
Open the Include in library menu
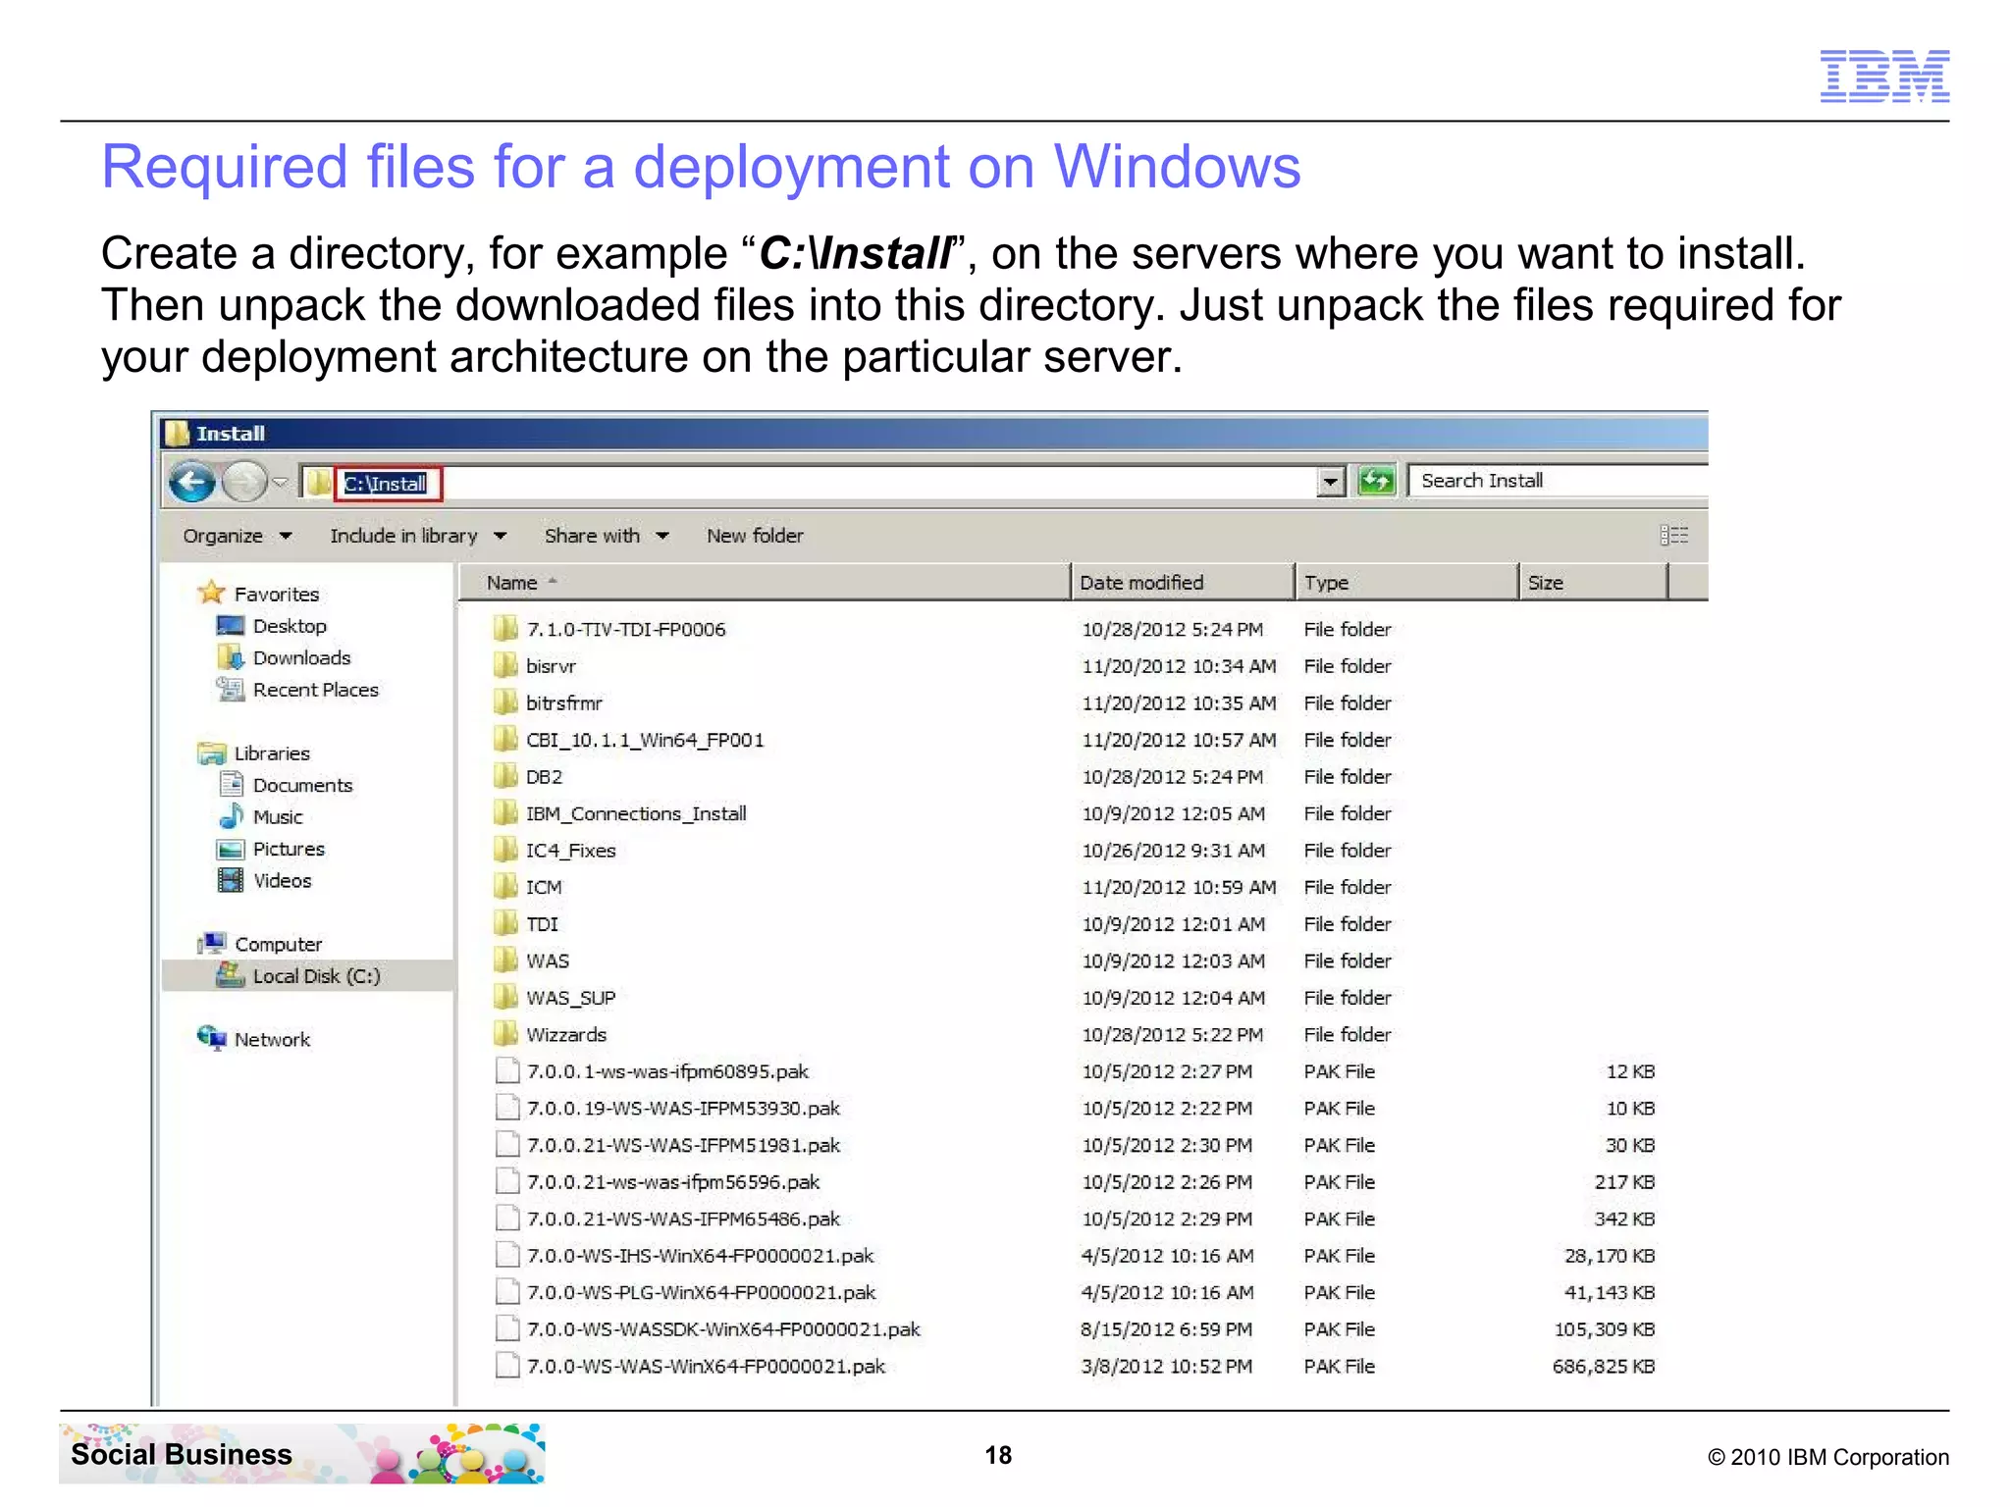click(417, 536)
